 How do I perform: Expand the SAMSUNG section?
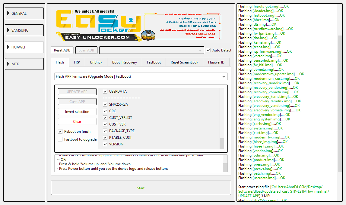click(24, 30)
